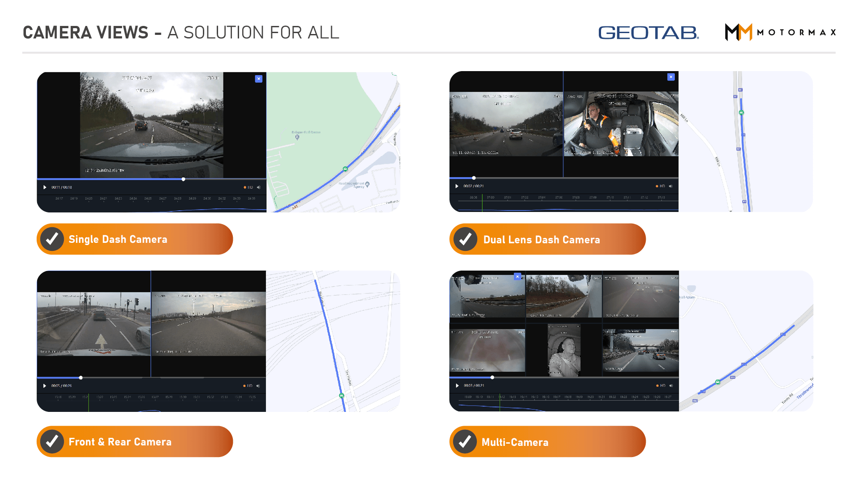Mute audio on single dash camera player
This screenshot has height=483, width=858.
point(259,187)
